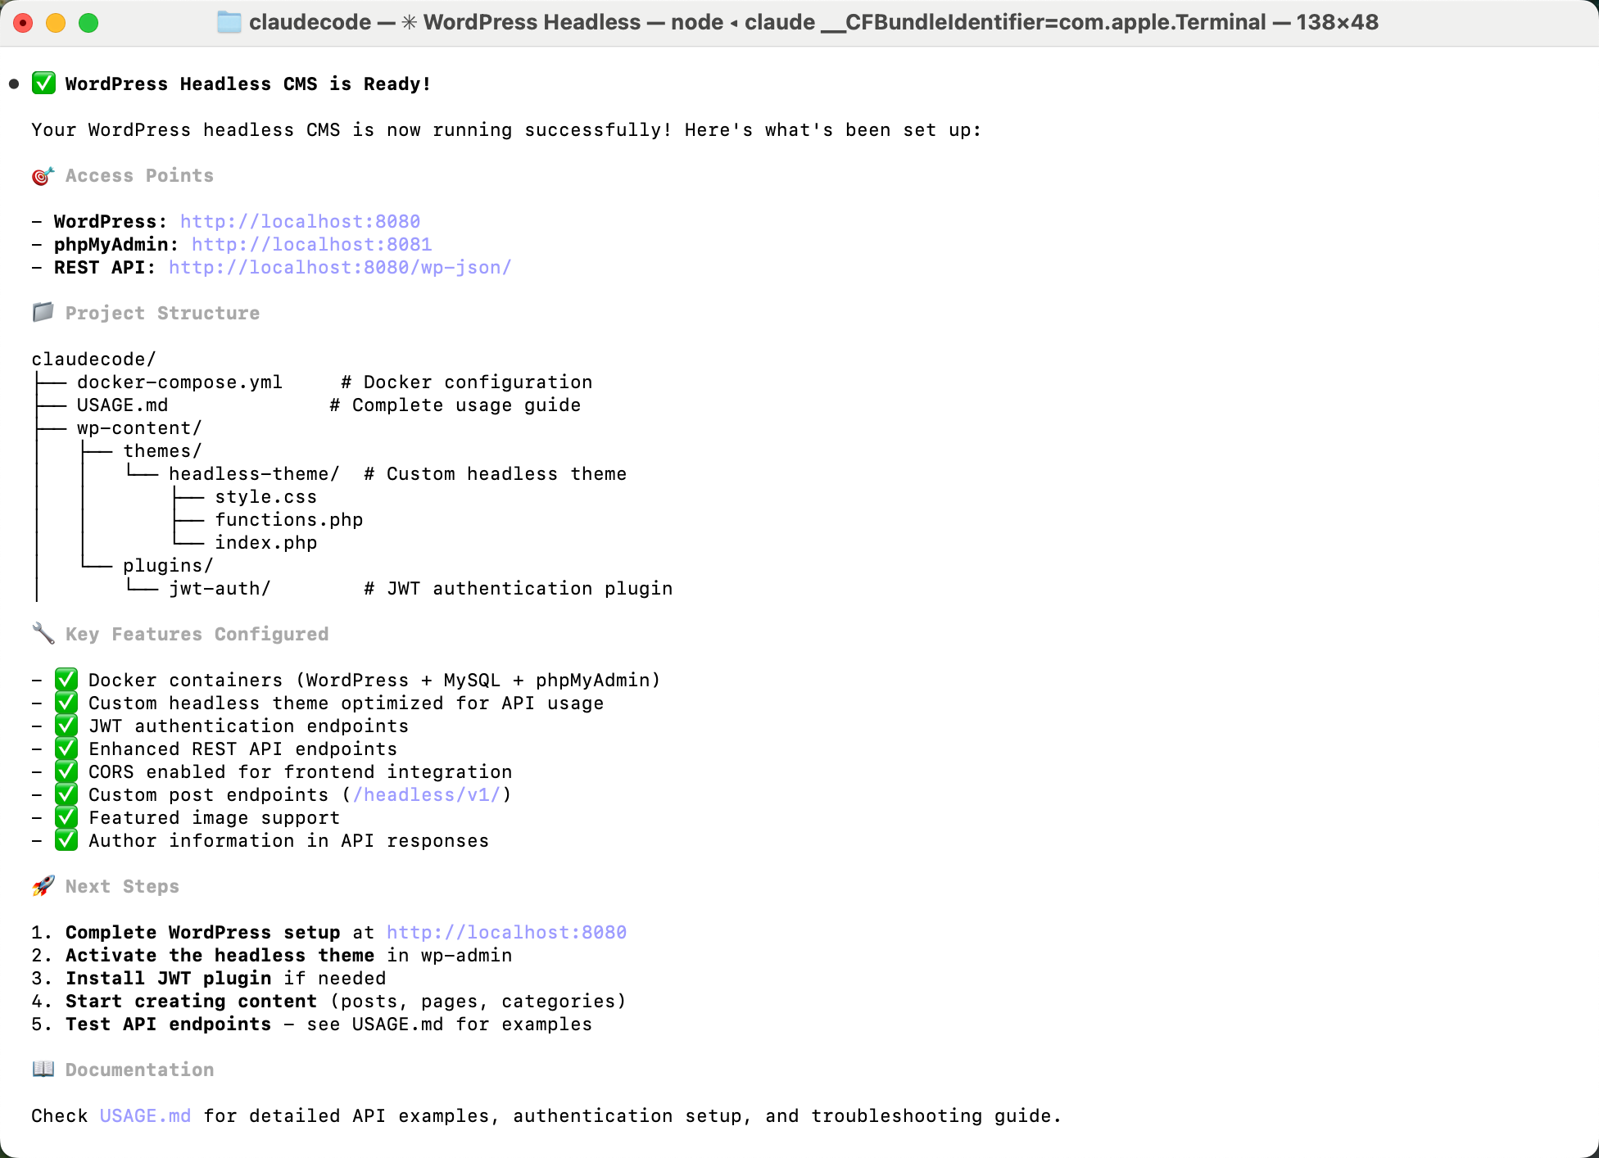Click the folder icon in the window title bar
This screenshot has width=1599, height=1158.
[229, 22]
